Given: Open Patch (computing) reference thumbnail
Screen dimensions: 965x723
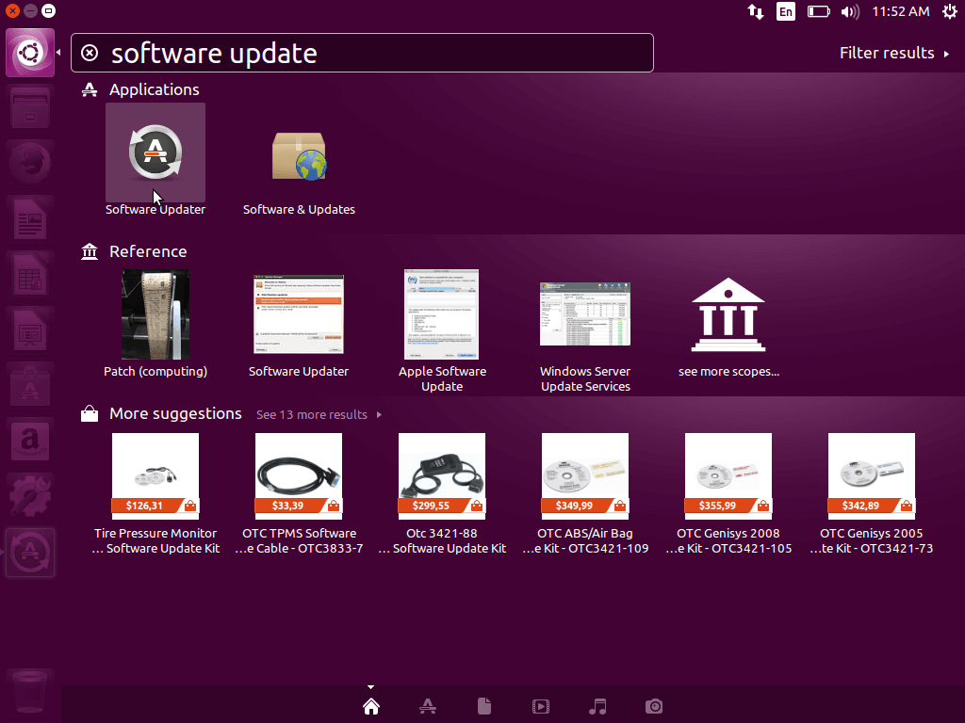Looking at the screenshot, I should click(x=155, y=314).
